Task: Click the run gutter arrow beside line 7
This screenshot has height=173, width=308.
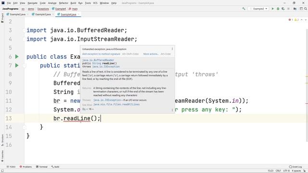Action: (17, 65)
